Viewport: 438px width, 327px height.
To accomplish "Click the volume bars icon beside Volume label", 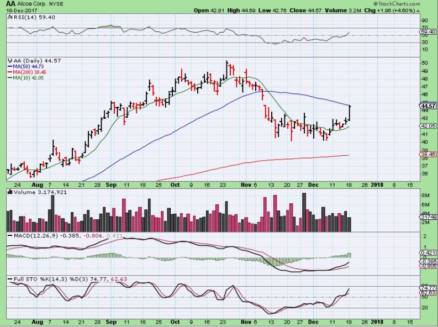I will click(x=10, y=192).
